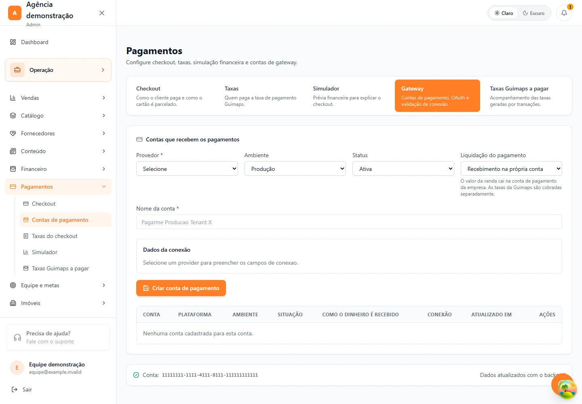582x404 pixels.
Task: Click the Catálogo layers icon
Action: click(x=13, y=116)
